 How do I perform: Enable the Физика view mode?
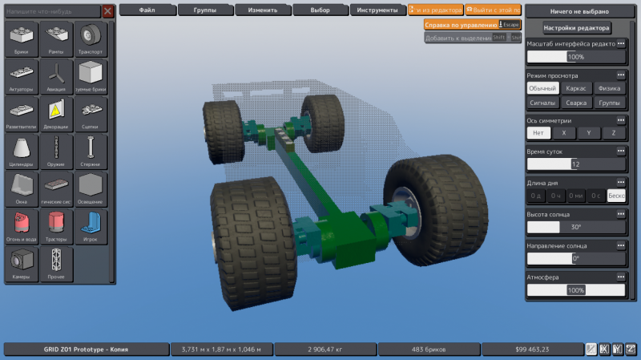coord(609,88)
